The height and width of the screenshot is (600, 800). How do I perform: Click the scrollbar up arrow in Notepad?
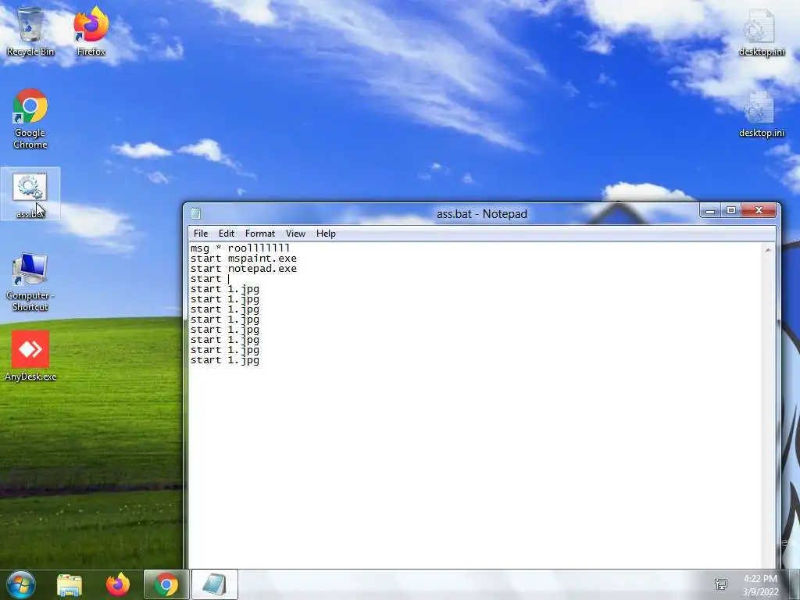pos(767,250)
